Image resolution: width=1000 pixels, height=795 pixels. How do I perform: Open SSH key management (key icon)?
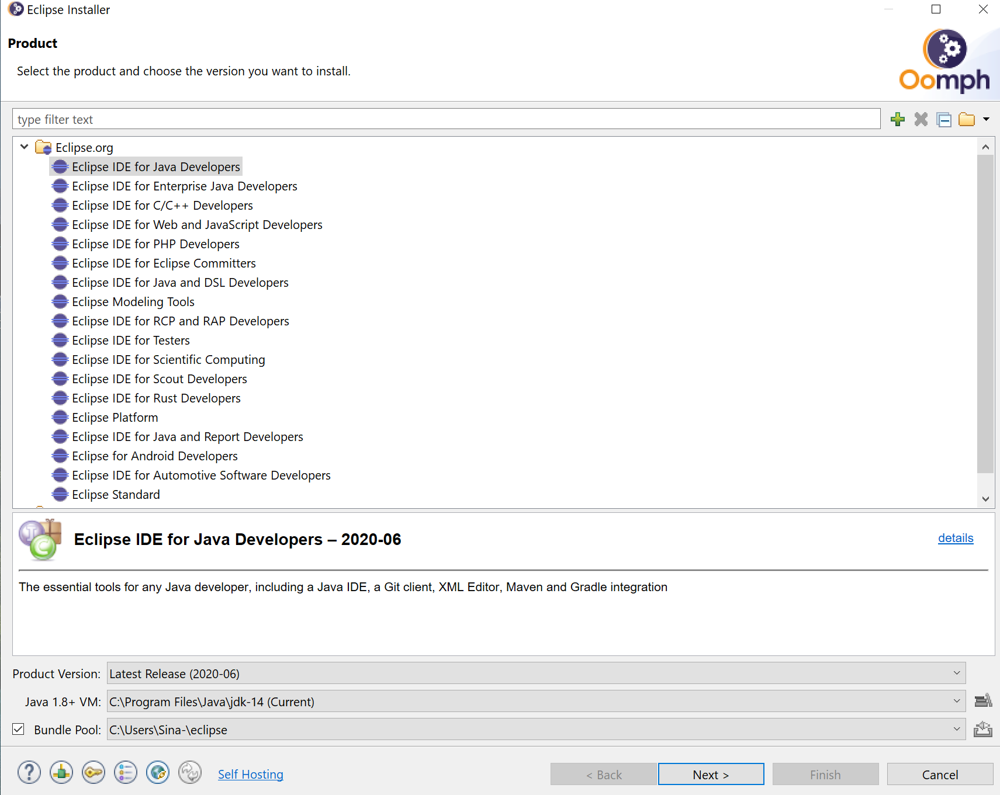(x=93, y=772)
